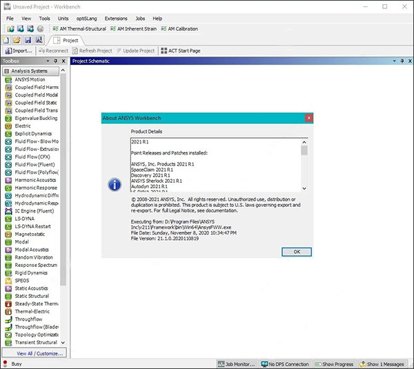Open the View menu
The width and height of the screenshot is (414, 369).
(26, 19)
